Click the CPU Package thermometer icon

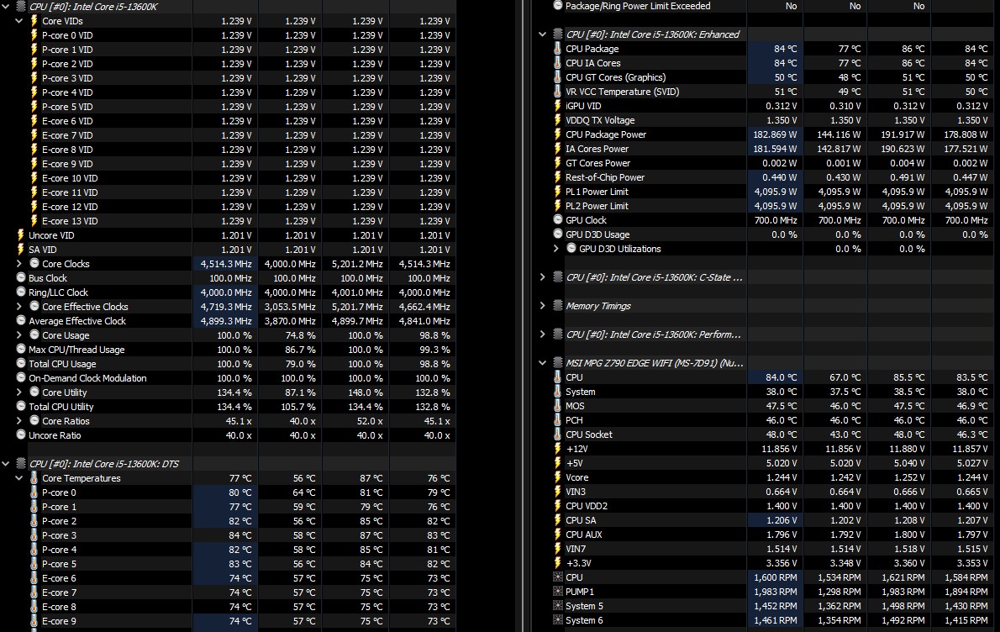[558, 49]
